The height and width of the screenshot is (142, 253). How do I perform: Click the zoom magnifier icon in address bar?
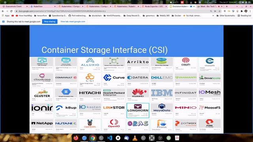(x=211, y=11)
